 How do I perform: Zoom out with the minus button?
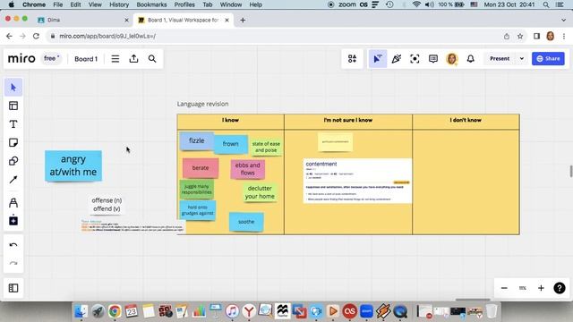504,288
